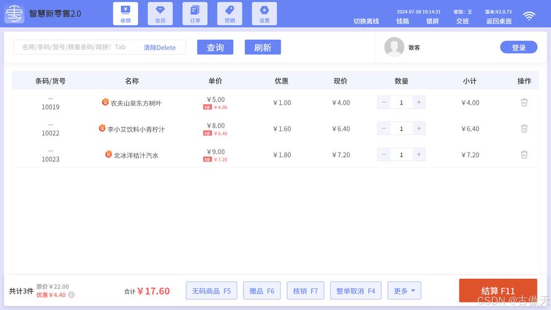Click 原价¥22.00 original price

pyautogui.click(x=53, y=286)
